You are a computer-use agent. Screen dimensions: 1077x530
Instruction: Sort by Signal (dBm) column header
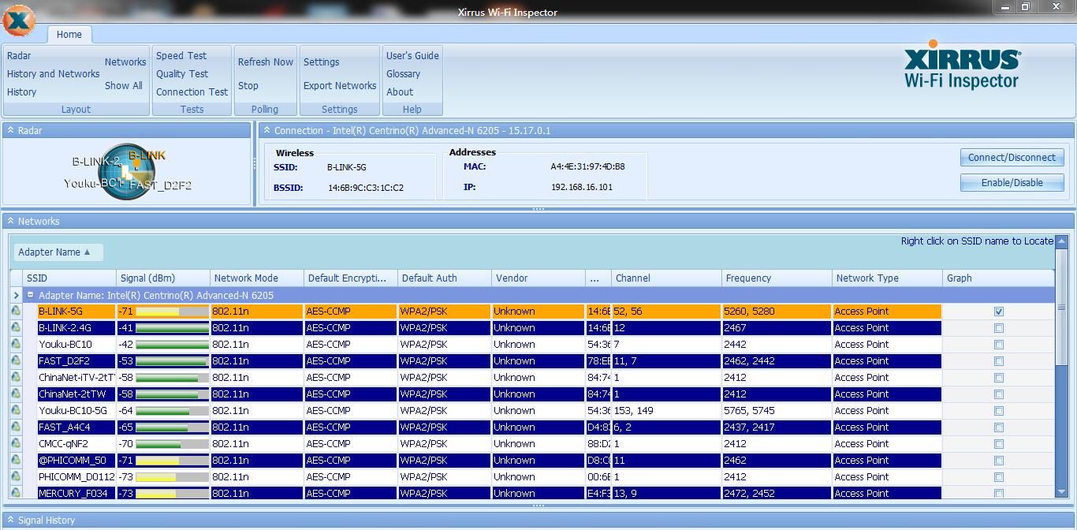click(163, 278)
